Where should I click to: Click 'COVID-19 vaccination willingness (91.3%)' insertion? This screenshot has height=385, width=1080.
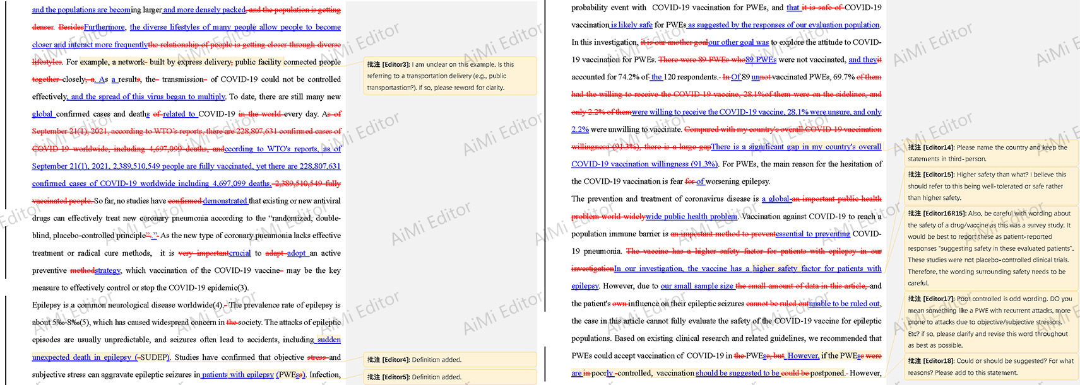[x=644, y=164]
